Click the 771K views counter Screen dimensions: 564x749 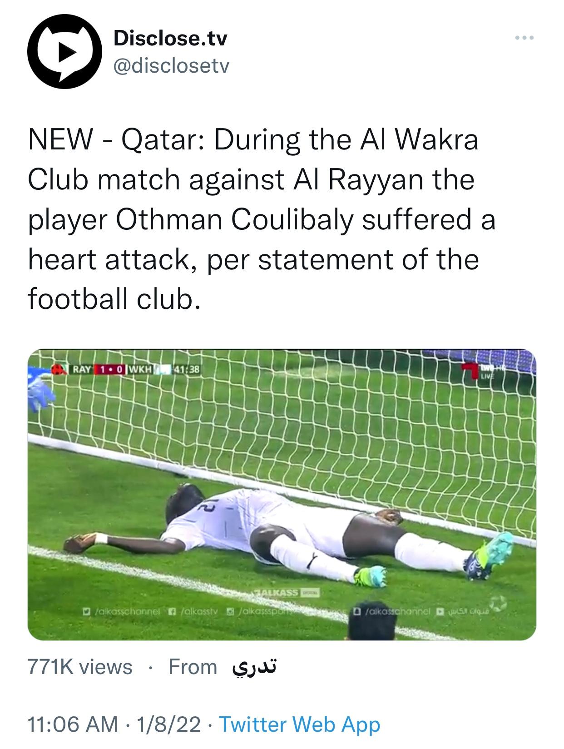coord(80,667)
